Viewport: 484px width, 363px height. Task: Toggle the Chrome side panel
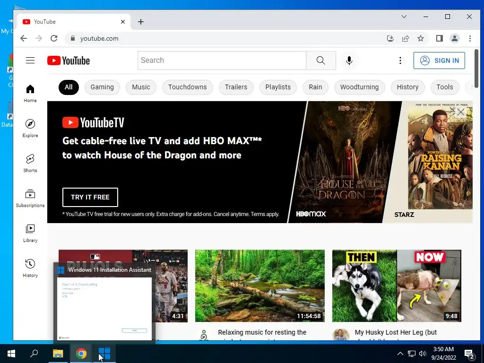[439, 38]
